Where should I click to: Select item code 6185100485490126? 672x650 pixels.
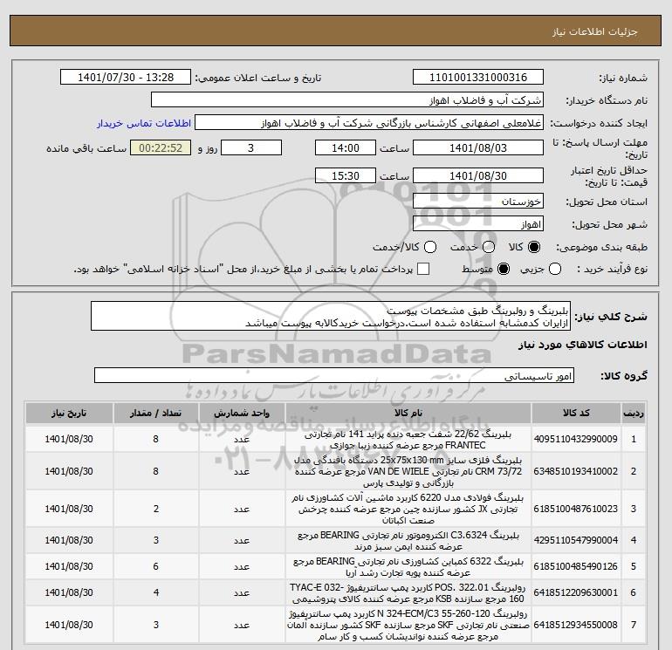(x=576, y=566)
